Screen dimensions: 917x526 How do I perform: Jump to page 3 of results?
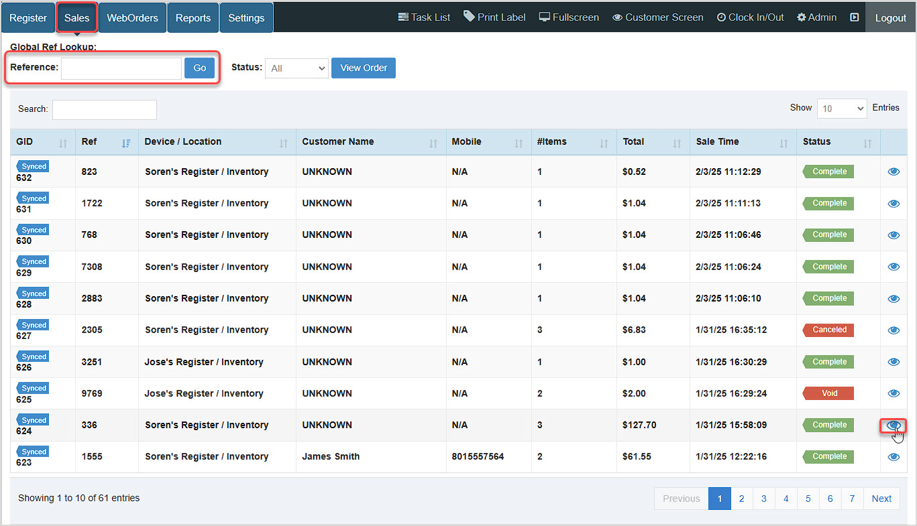(x=763, y=499)
